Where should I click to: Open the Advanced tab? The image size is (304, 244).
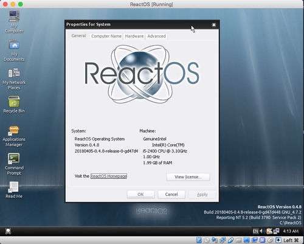(x=156, y=36)
